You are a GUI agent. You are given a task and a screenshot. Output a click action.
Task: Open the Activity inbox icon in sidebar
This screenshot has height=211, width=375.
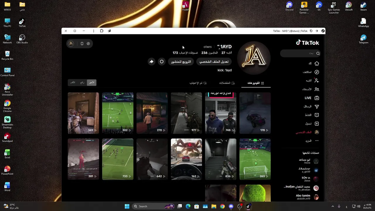(x=317, y=115)
